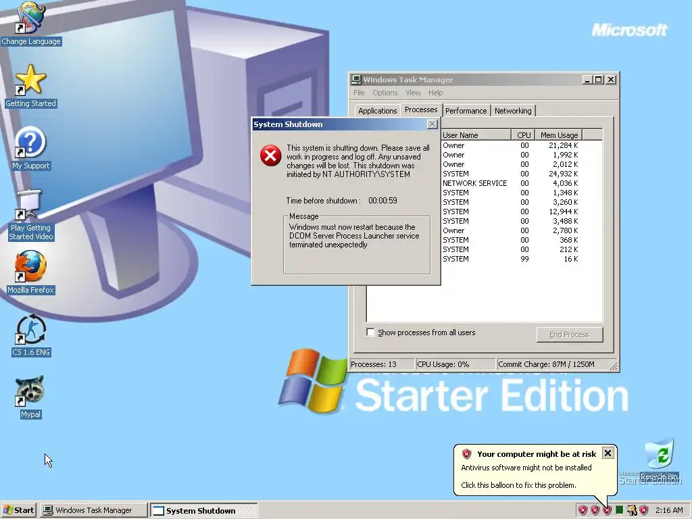Click the tray icon left of the last shield
The image size is (692, 519).
(x=632, y=510)
